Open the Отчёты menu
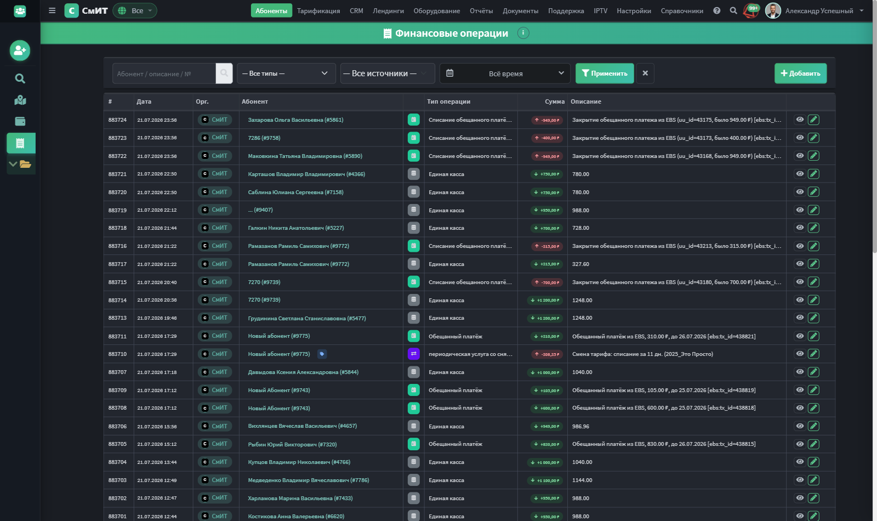The width and height of the screenshot is (877, 521). tap(481, 10)
